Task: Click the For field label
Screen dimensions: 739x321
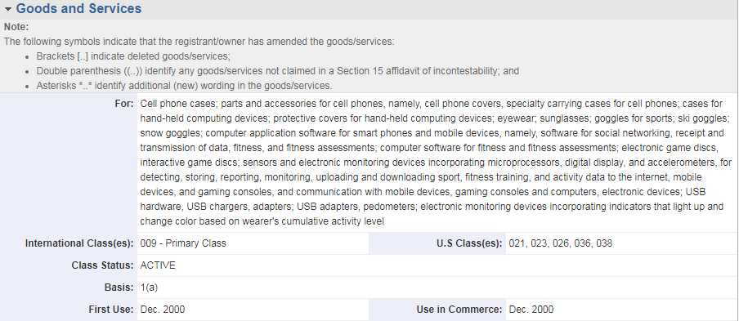Action: (124, 104)
